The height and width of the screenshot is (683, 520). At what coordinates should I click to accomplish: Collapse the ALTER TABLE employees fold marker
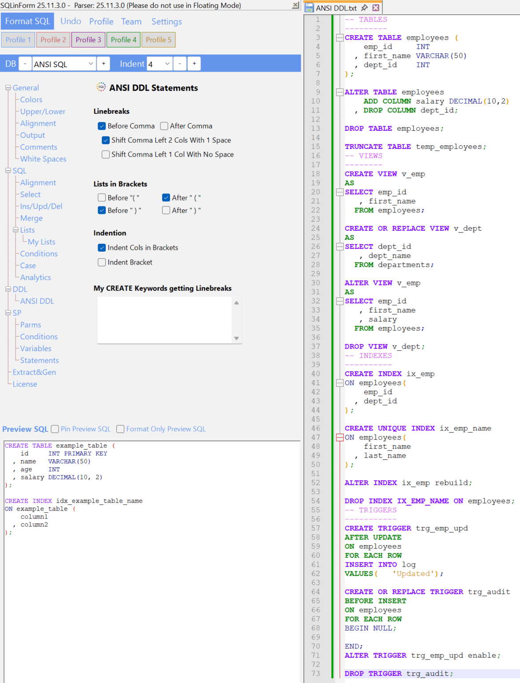pos(339,92)
